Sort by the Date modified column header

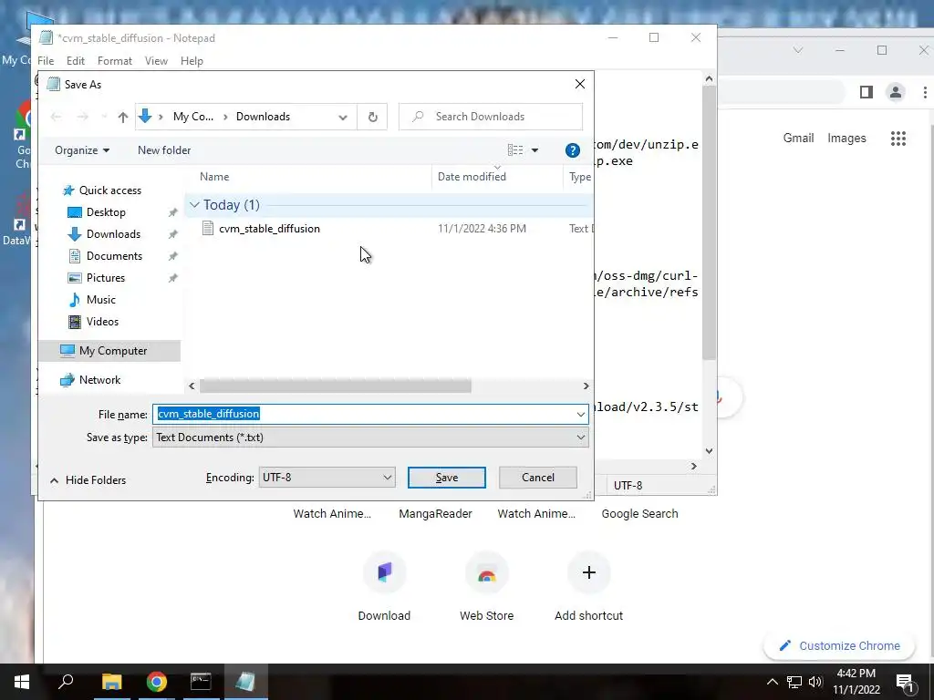coord(472,177)
